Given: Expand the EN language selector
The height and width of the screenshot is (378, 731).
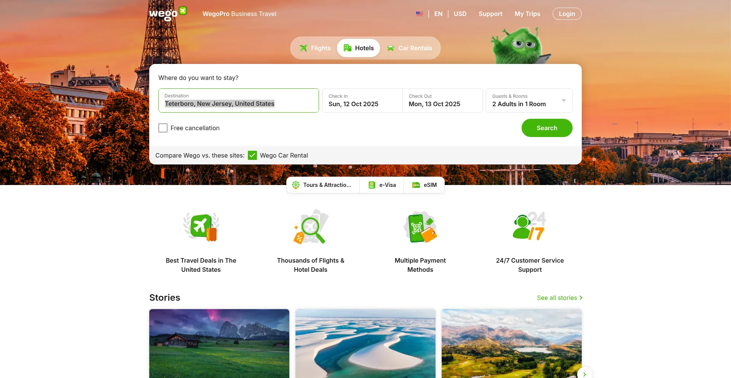Looking at the screenshot, I should (438, 14).
